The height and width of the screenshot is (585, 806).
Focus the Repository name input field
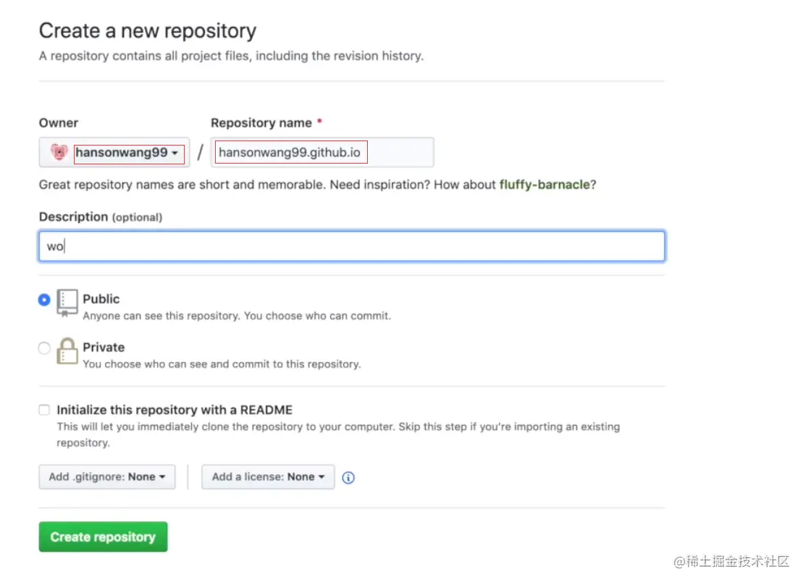pos(322,153)
